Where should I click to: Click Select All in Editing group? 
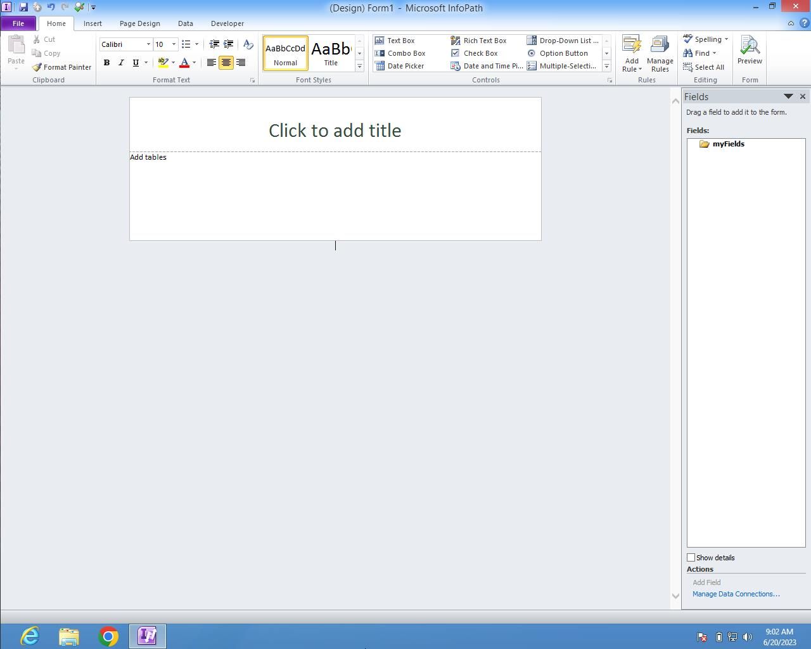704,67
